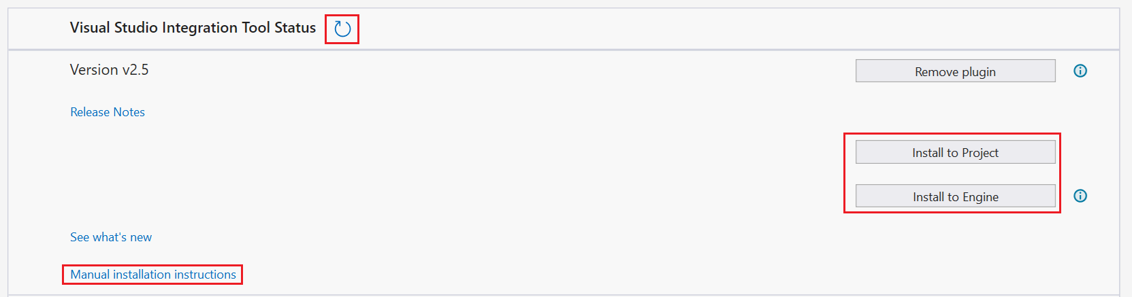Show help for the engine install option
Screen dimensions: 1132x297
(1080, 196)
